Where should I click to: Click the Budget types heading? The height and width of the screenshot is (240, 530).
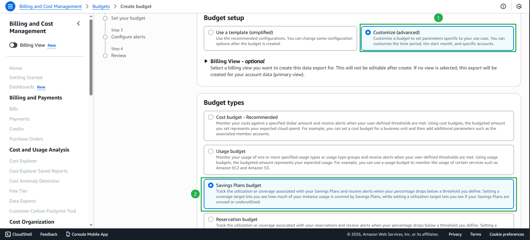tap(224, 102)
